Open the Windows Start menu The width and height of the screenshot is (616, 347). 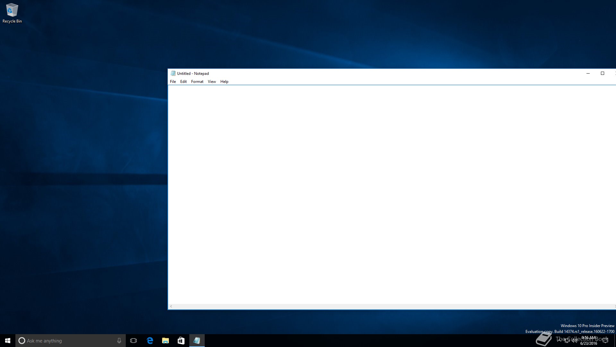[x=8, y=341]
